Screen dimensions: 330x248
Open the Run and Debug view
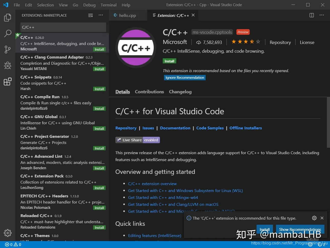[7, 65]
